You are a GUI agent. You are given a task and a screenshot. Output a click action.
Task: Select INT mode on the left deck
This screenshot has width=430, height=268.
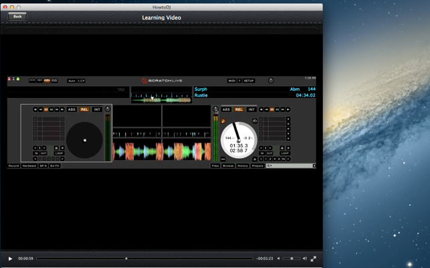[x=97, y=109]
